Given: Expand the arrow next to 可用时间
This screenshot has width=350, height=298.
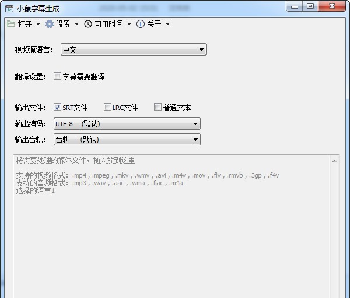Looking at the screenshot, I should [129, 24].
